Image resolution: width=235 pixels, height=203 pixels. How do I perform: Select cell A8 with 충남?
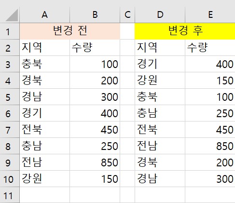(x=45, y=146)
